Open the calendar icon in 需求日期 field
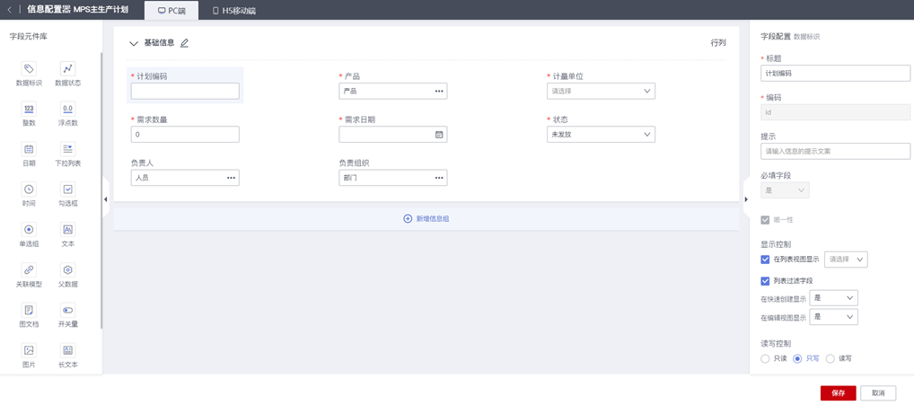 click(x=439, y=135)
